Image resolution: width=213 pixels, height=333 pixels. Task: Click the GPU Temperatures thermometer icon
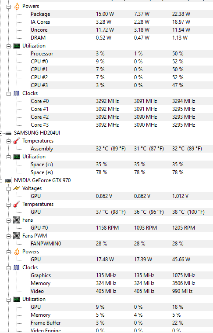[17, 204]
